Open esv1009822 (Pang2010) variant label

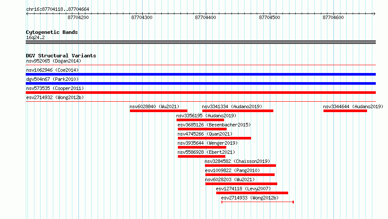click(232, 170)
